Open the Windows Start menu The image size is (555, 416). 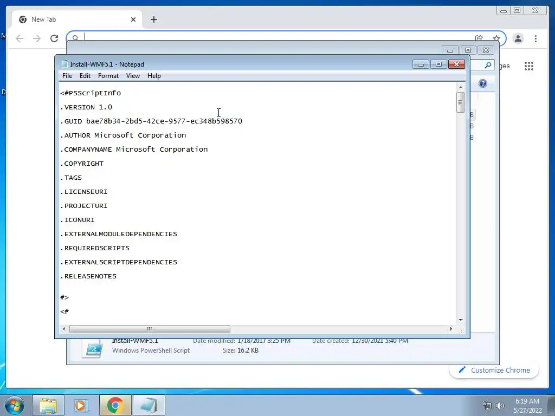(15, 405)
